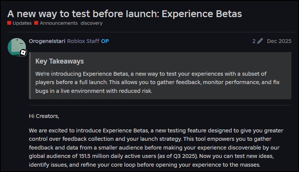Select the discovery tag
Image resolution: width=299 pixels, height=172 pixels.
coord(91,23)
